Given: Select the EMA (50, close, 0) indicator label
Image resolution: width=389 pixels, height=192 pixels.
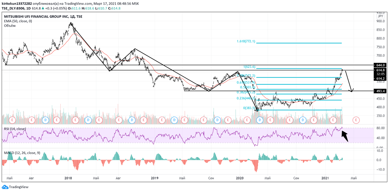Looking at the screenshot, I should [x=18, y=21].
